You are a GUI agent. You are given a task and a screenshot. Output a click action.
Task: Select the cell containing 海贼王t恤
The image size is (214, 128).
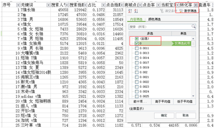pos(35,77)
